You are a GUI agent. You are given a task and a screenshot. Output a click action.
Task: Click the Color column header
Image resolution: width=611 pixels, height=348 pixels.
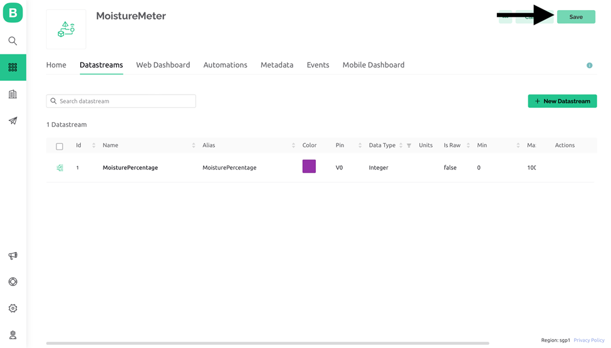pos(310,145)
